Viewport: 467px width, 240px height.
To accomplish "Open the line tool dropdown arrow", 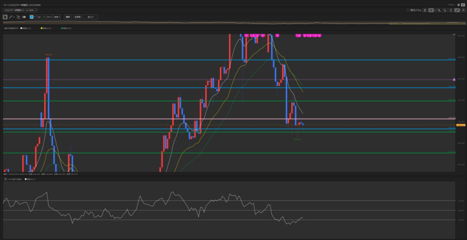I will tap(14, 17).
